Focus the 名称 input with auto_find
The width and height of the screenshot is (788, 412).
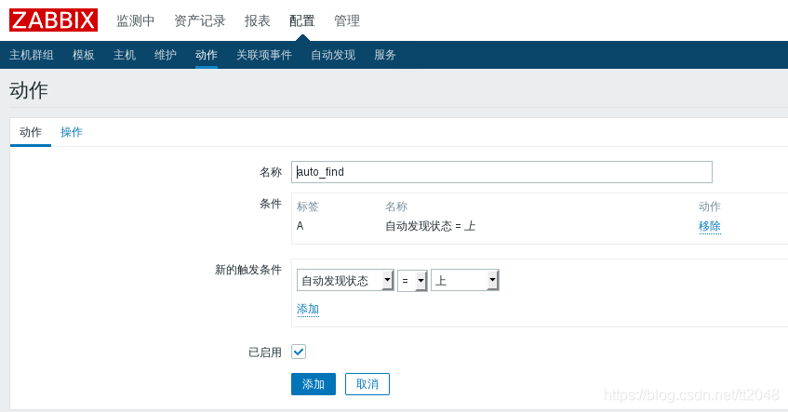point(501,172)
